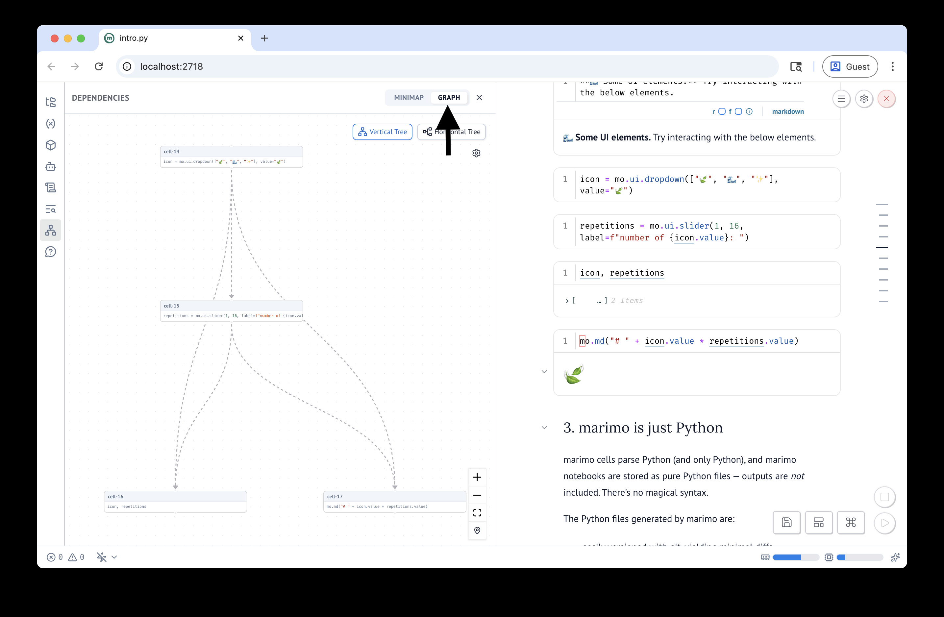
Task: Open the logs search panel
Action: pos(51,209)
